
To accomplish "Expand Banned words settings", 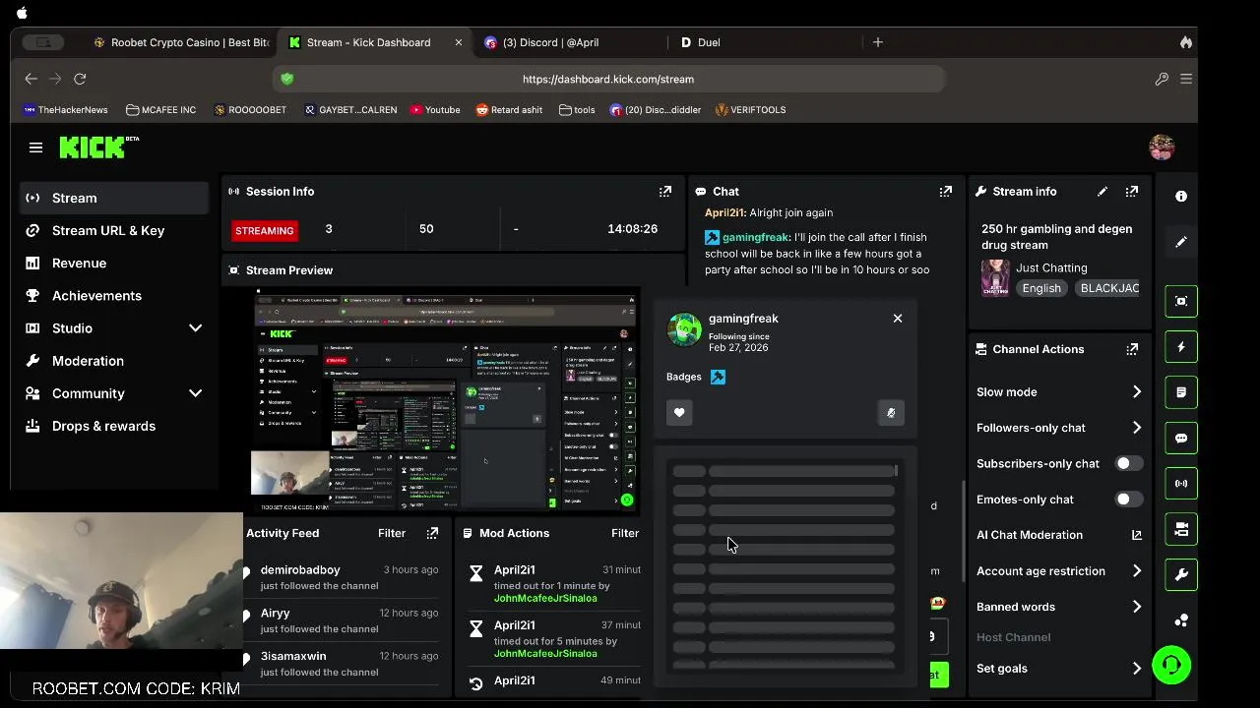I will tap(1137, 607).
